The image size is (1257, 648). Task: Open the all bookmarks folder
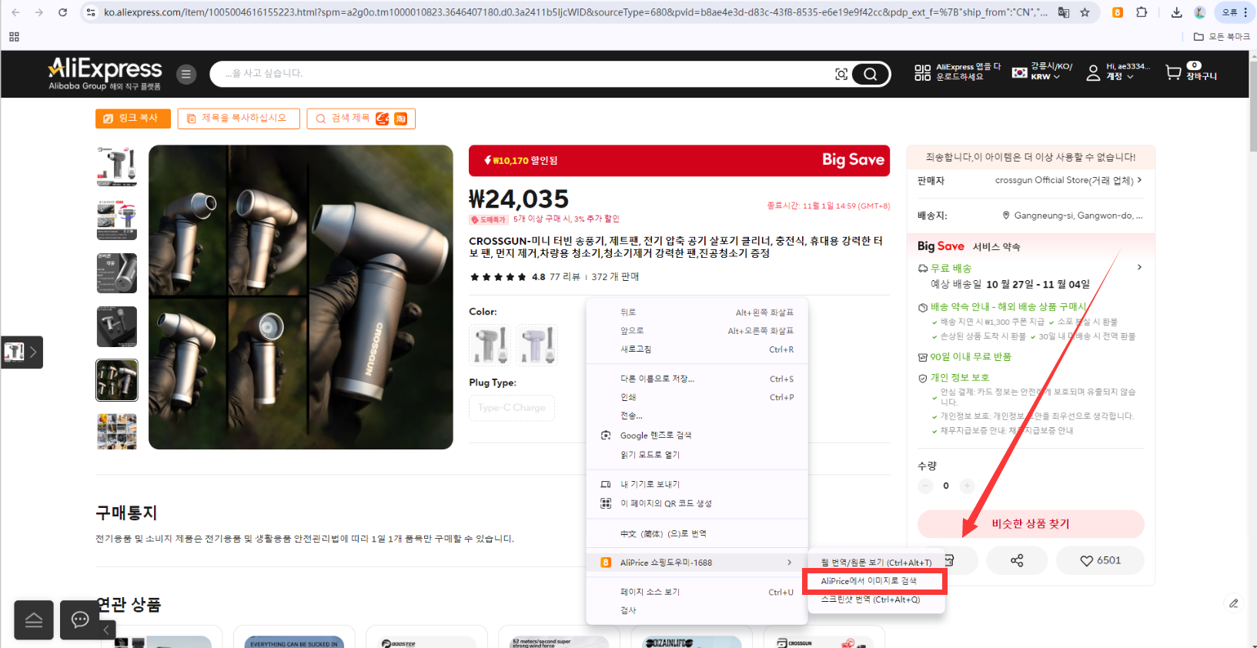(1222, 37)
